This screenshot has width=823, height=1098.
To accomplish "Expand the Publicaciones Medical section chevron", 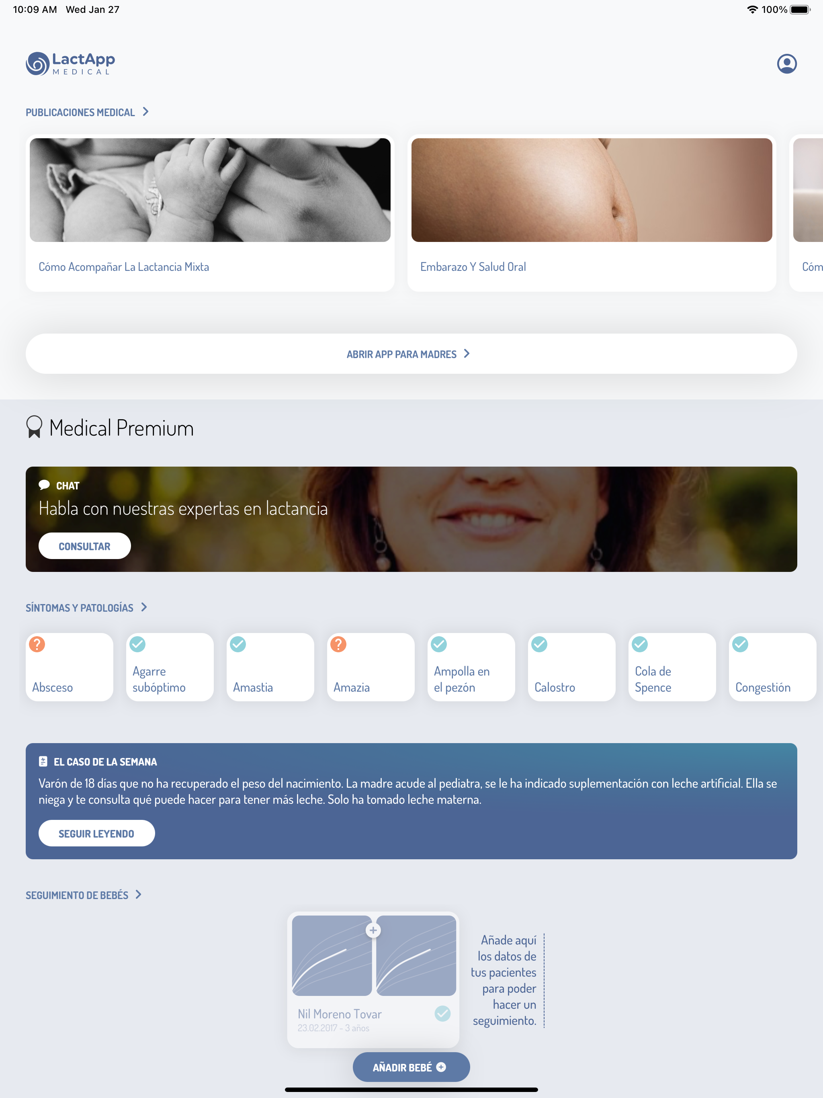I will coord(145,112).
